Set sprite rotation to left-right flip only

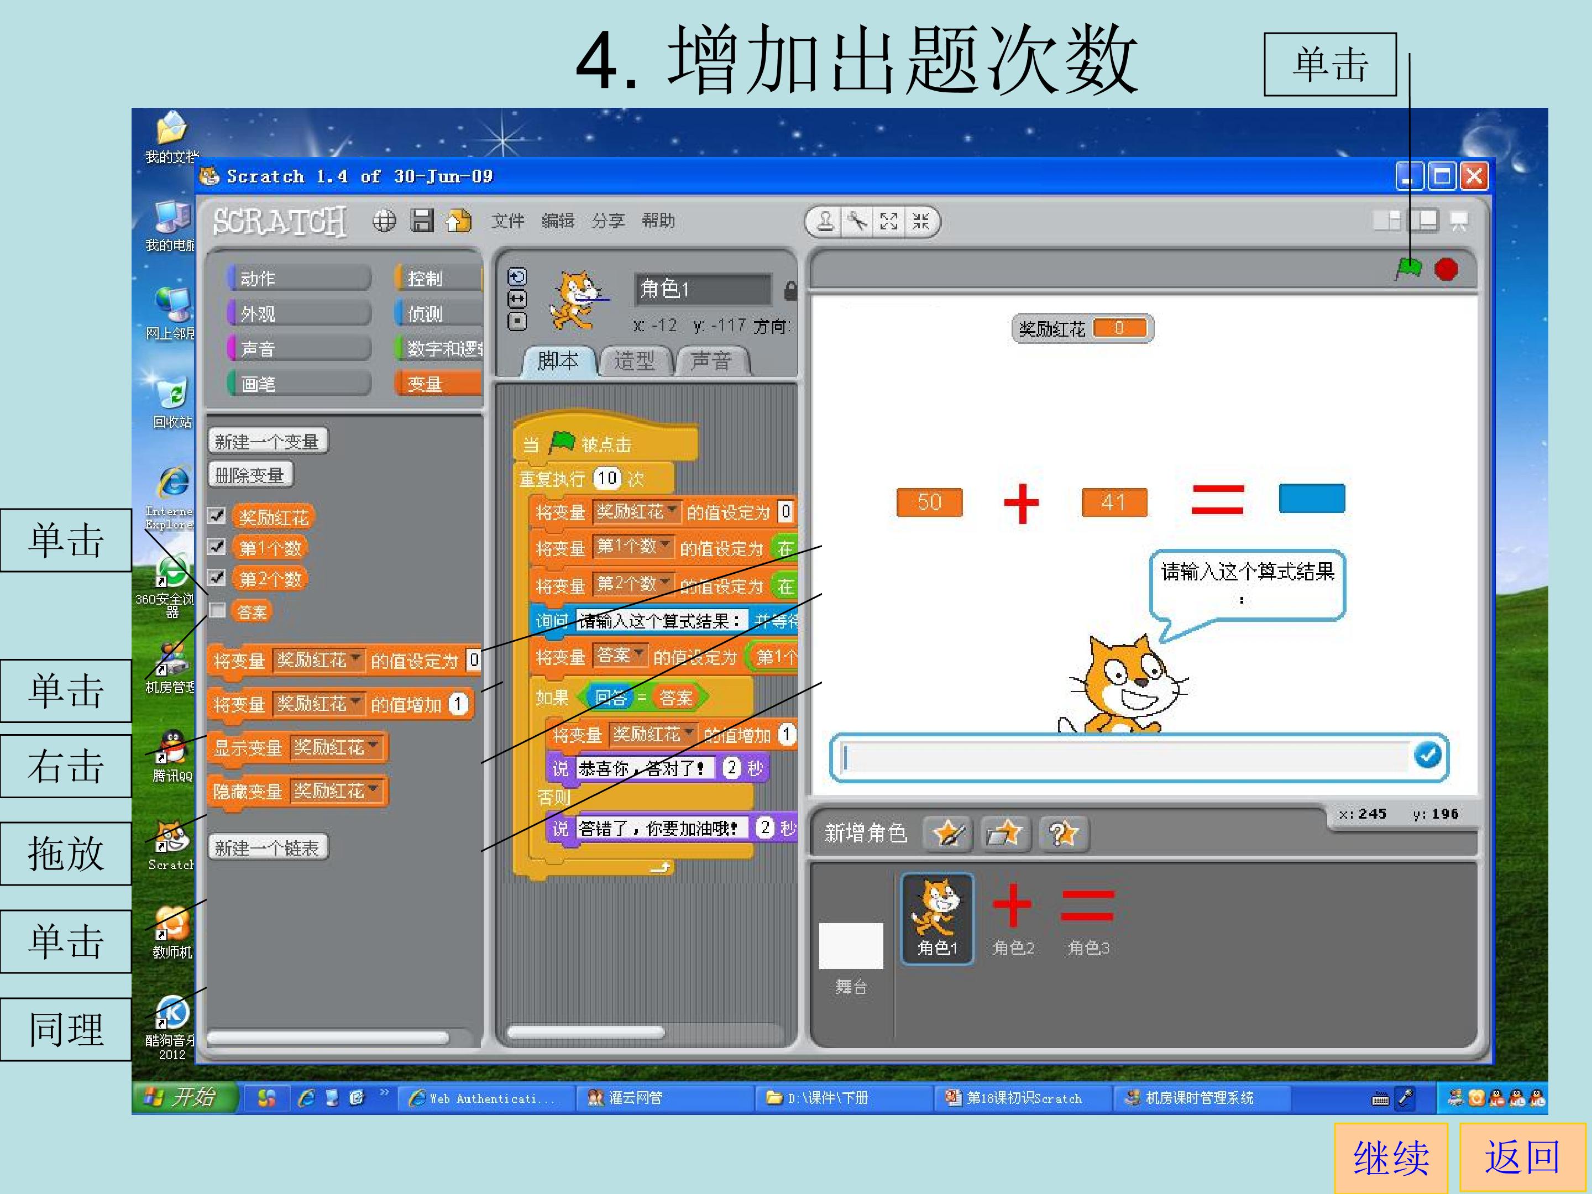point(517,298)
